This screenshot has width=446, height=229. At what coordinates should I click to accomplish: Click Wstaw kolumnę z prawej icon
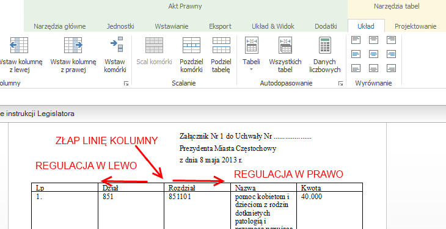73,45
